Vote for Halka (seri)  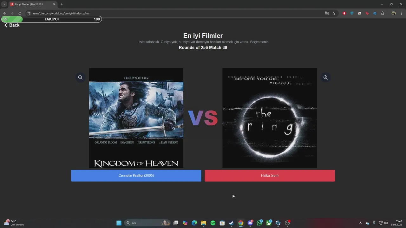pos(270,175)
